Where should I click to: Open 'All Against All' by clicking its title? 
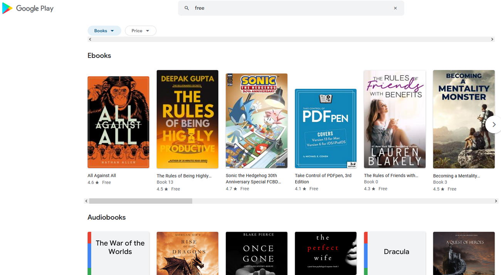pyautogui.click(x=101, y=176)
